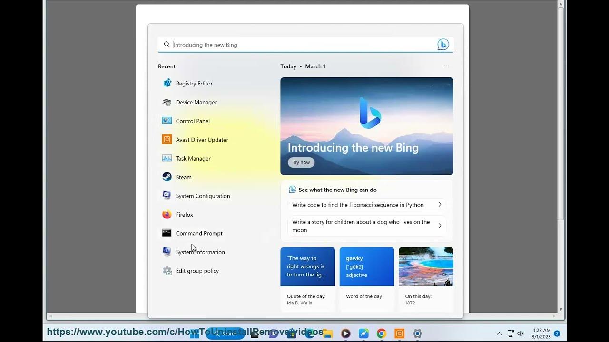609x342 pixels.
Task: Show hidden system tray icons
Action: [499, 333]
